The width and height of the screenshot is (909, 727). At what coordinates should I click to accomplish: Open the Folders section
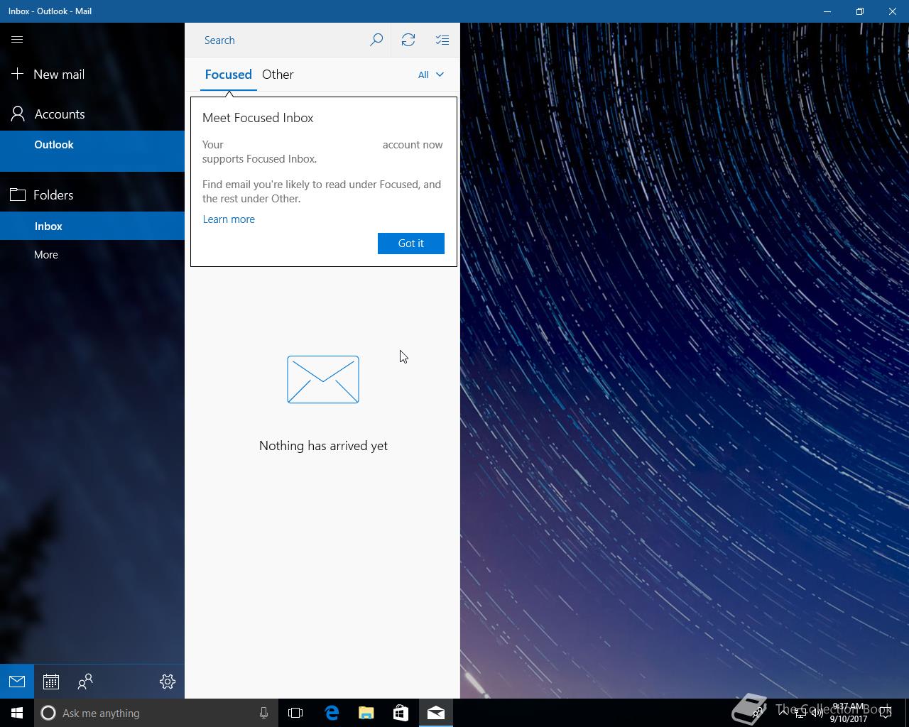[92, 195]
